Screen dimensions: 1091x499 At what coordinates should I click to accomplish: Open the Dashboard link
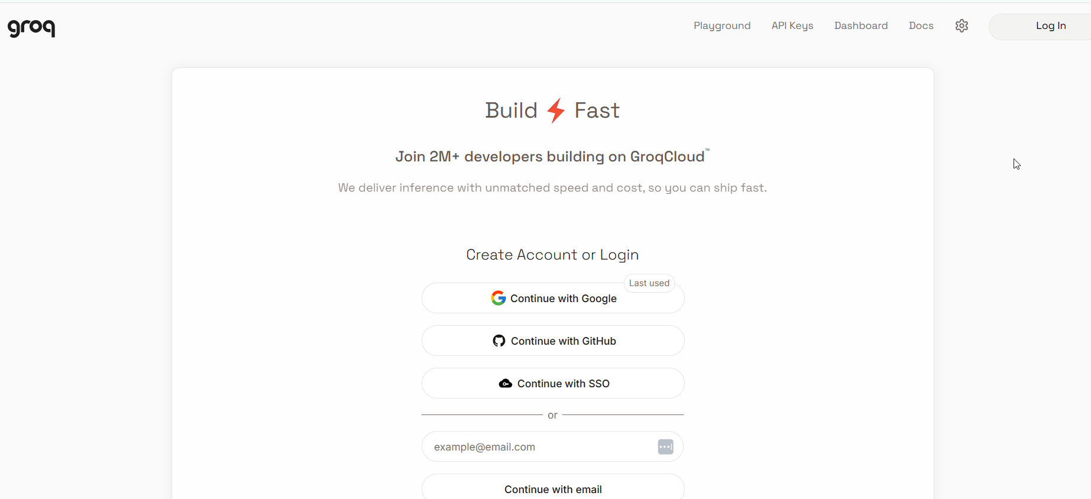861,26
